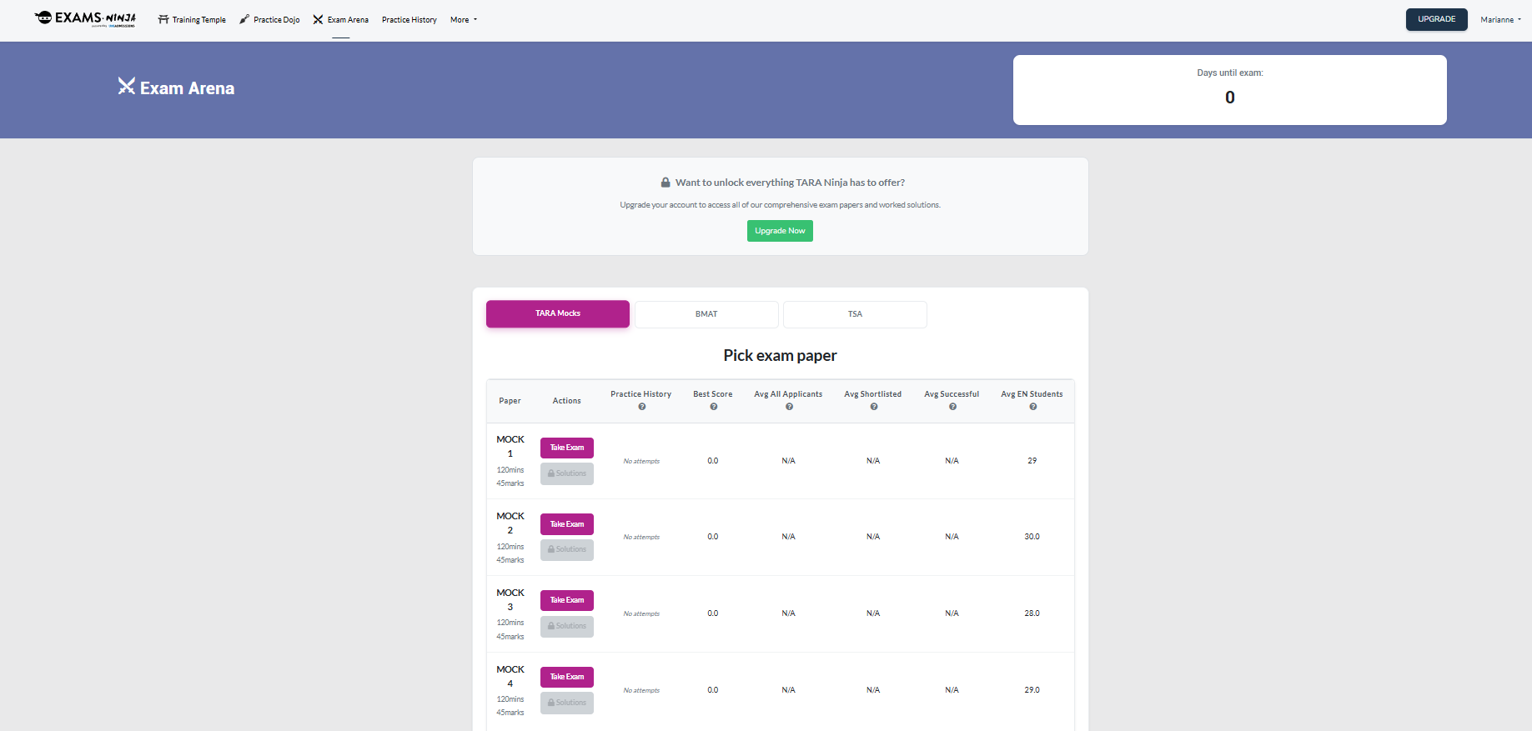Click the Exams Ninja logo
This screenshot has height=731, width=1532.
[x=85, y=18]
